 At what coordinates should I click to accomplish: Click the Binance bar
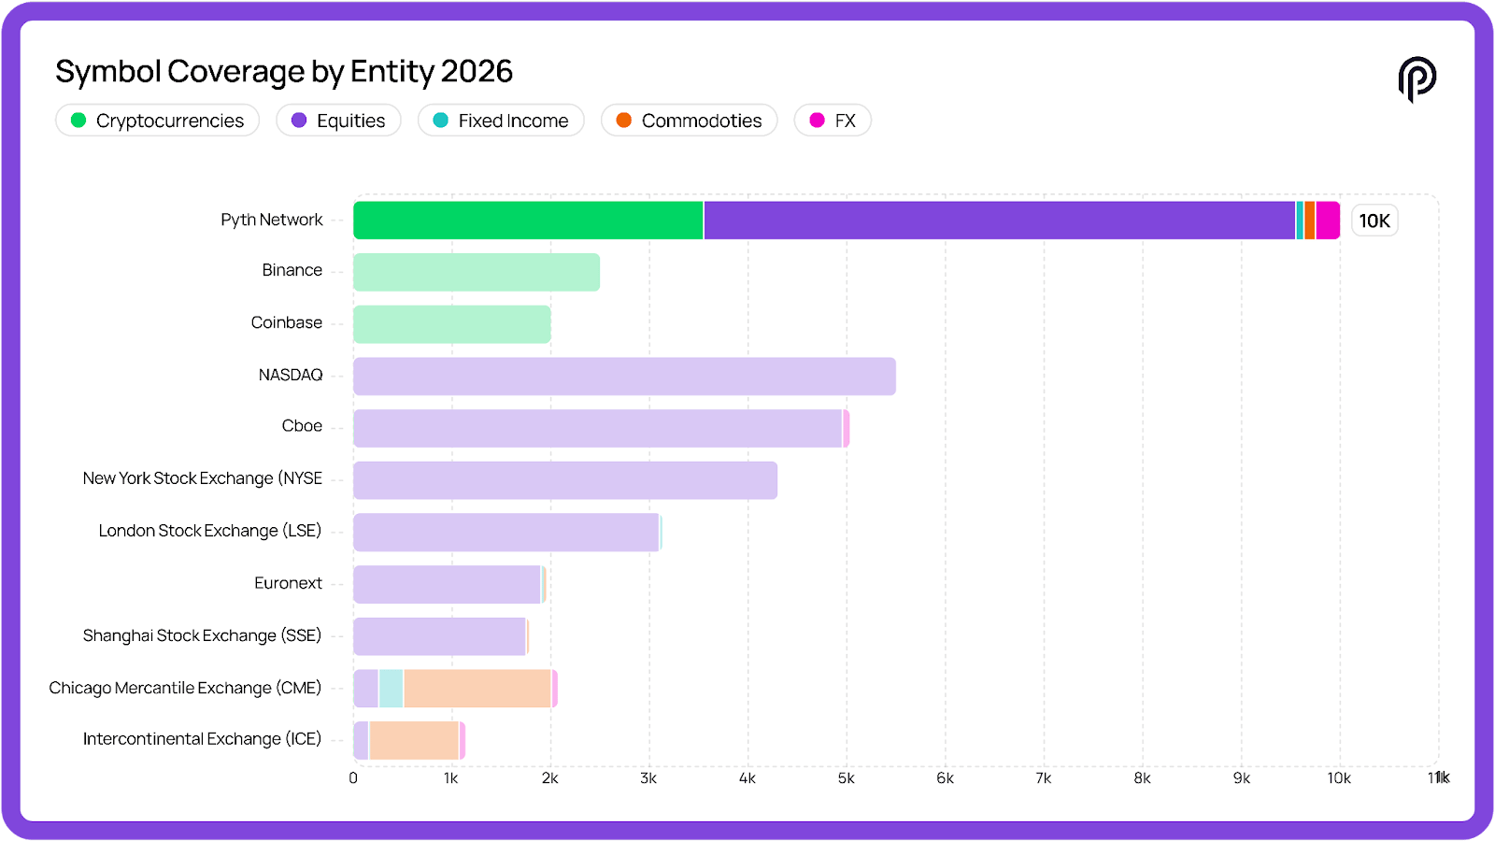click(x=477, y=272)
